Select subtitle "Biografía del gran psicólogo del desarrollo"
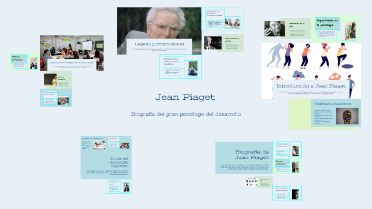The width and height of the screenshot is (372, 209). click(x=186, y=114)
